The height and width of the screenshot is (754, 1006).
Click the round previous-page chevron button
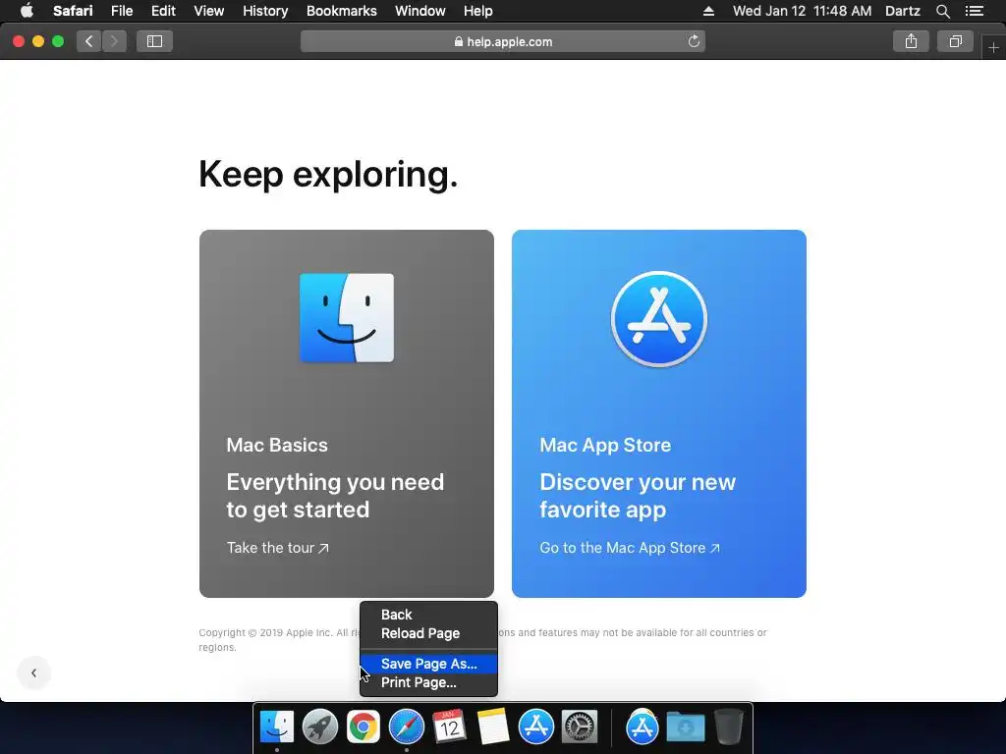coord(33,673)
